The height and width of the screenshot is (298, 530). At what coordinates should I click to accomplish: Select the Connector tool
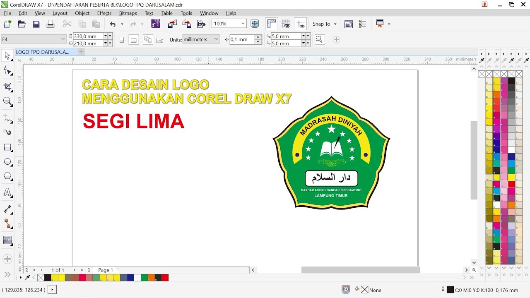(7, 224)
